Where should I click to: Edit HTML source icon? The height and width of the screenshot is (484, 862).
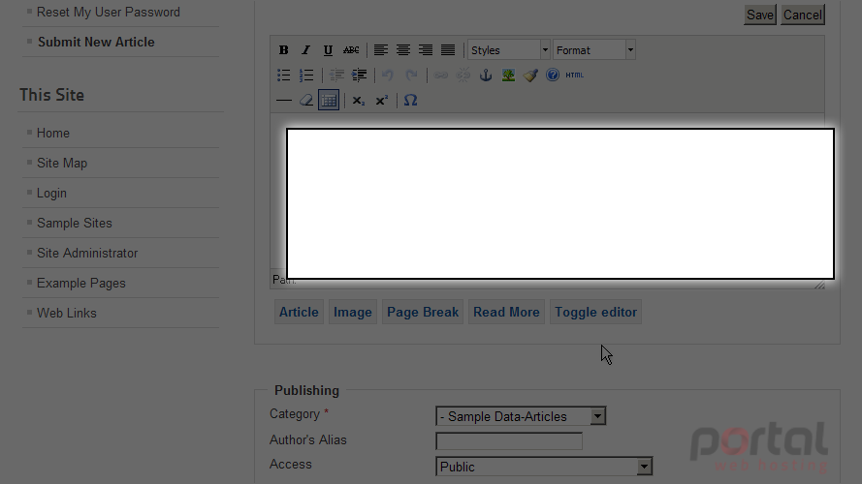(x=574, y=76)
